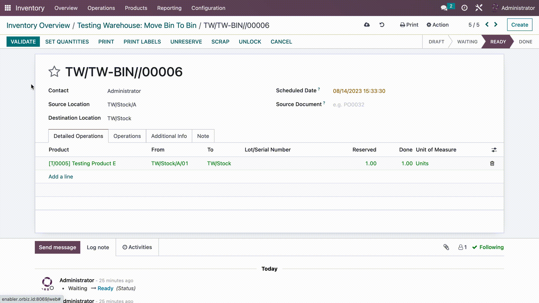The image size is (539, 303).
Task: Click the Validate button to confirm transfer
Action: point(23,42)
